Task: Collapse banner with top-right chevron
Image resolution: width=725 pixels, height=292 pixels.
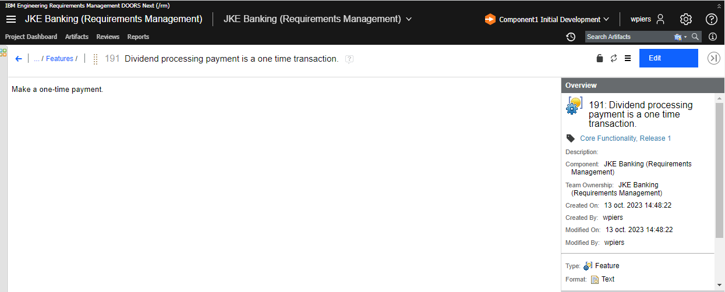Action: coord(719,5)
